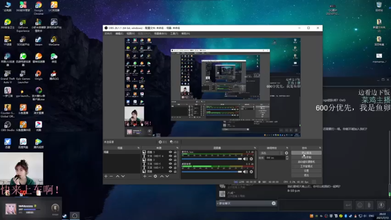The image size is (391, 220).
Task: Click Bluetooth icon in system tray
Action: [346, 216]
